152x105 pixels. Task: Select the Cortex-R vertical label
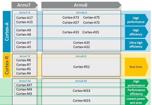click(x=7, y=65)
